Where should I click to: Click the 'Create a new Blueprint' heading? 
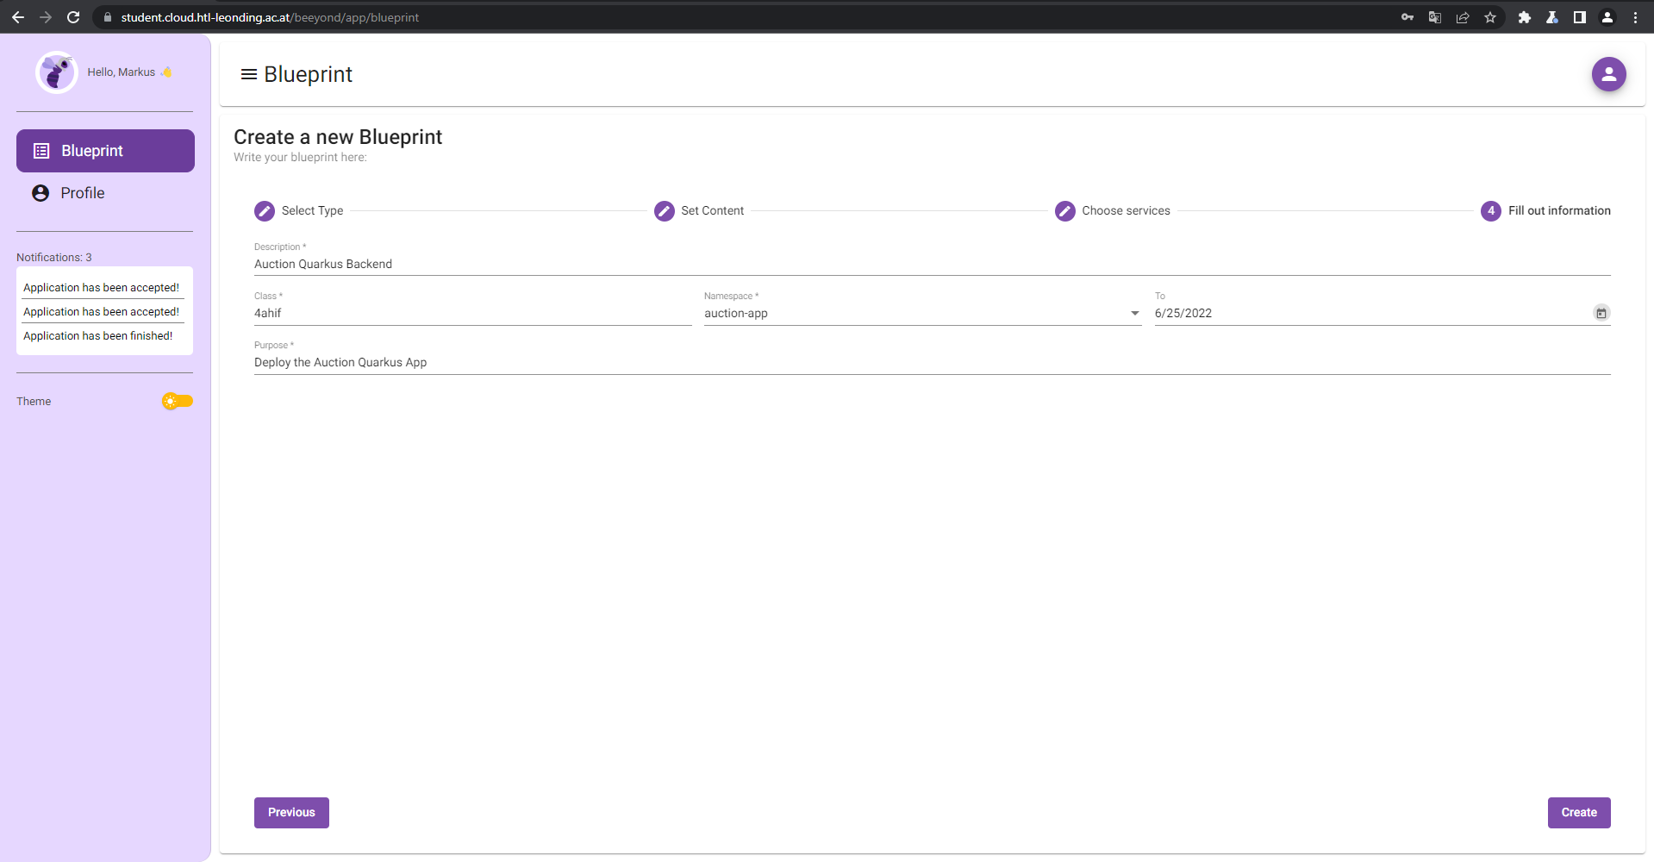(338, 137)
